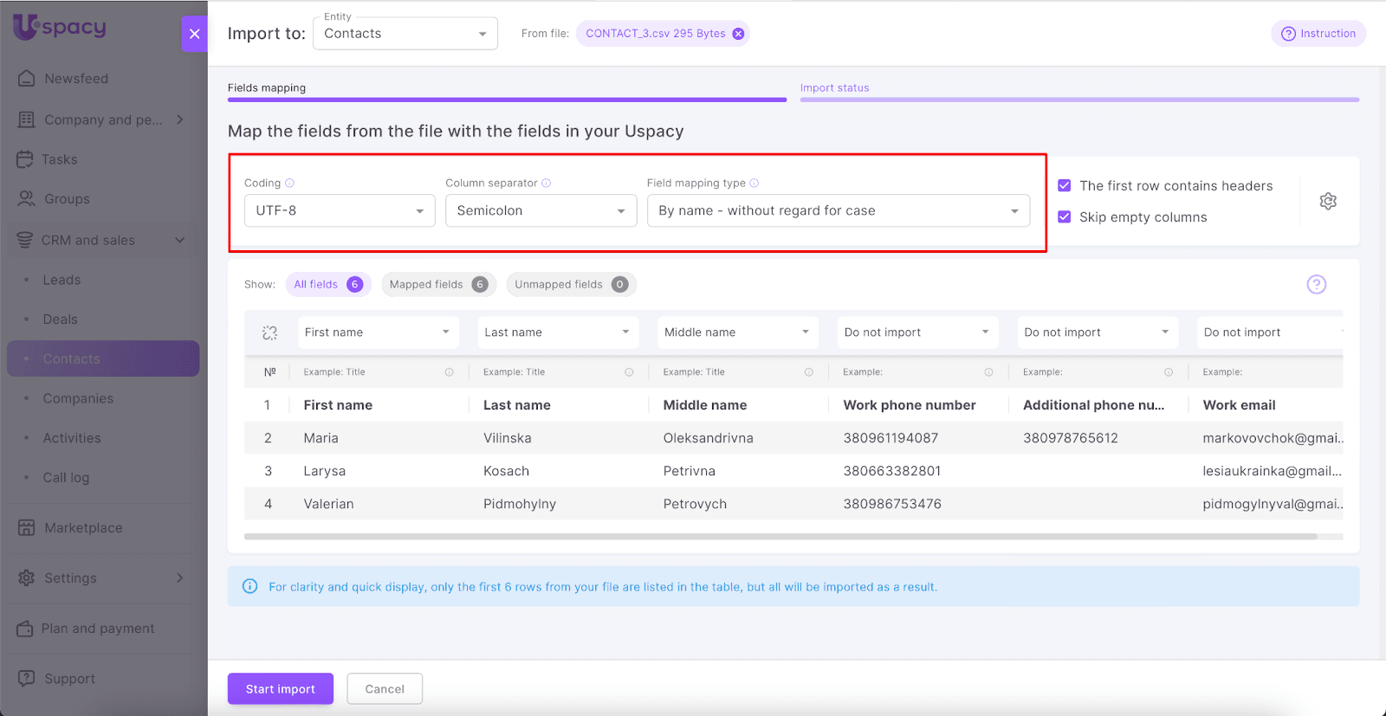
Task: Click the settings gear icon beside checkboxes
Action: pos(1327,201)
